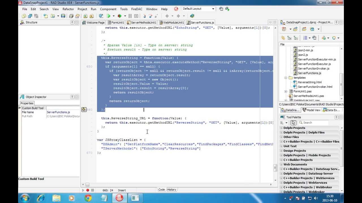The width and height of the screenshot is (362, 203).
Task: Click the Save All toolbar icon
Action: 71,16
